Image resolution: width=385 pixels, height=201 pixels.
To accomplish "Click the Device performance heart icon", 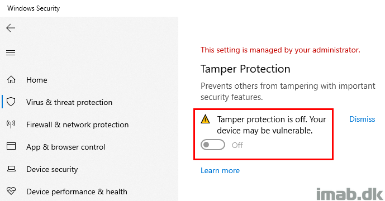I will [x=11, y=191].
